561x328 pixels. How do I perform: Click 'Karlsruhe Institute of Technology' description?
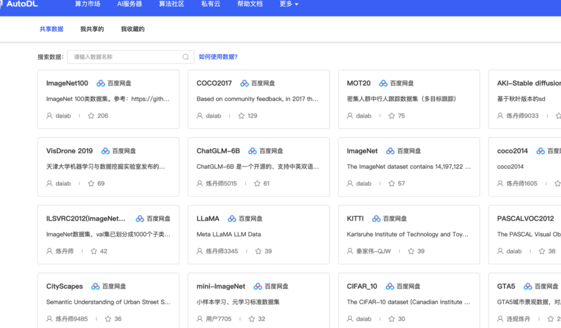408,234
